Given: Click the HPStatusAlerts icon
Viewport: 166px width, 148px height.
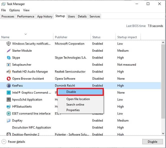Looking at the screenshot, I should point(8,107).
